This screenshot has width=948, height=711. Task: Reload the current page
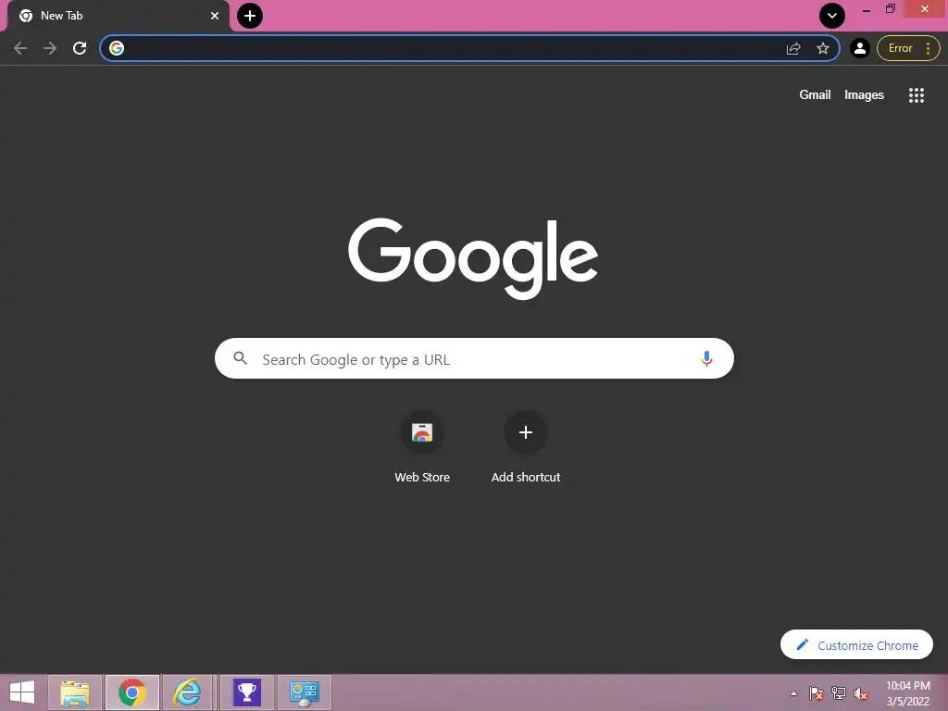point(80,48)
